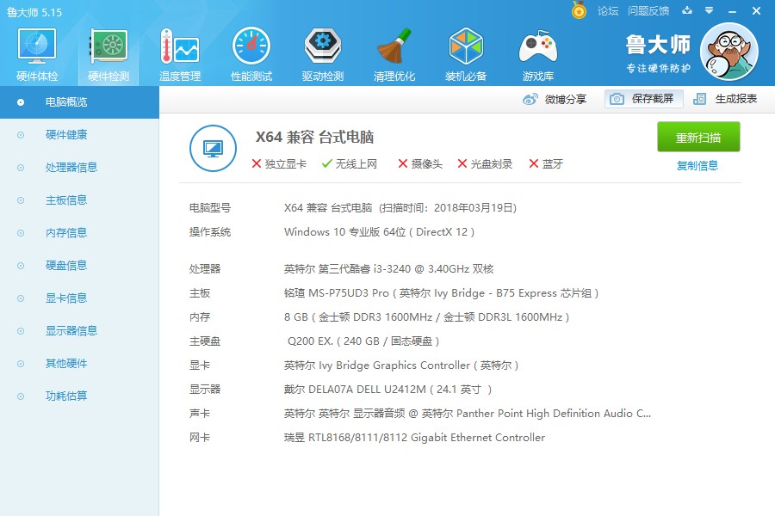The height and width of the screenshot is (516, 775).
Task: Switch to 硬件体检 hardware checkup
Action: (35, 52)
